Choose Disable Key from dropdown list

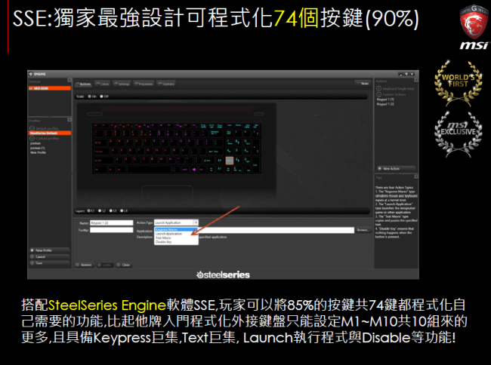[x=176, y=242]
